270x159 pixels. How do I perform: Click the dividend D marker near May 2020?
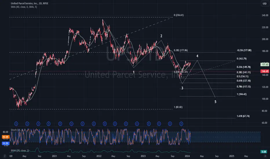click(27, 124)
